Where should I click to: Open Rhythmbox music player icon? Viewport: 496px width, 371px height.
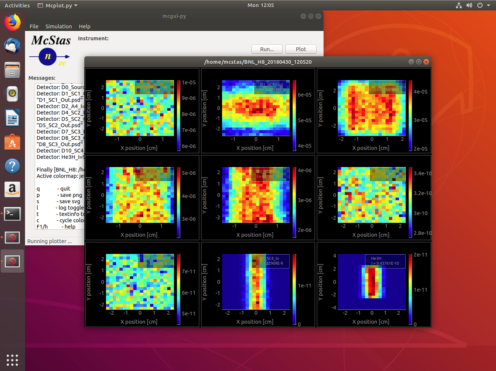point(12,94)
